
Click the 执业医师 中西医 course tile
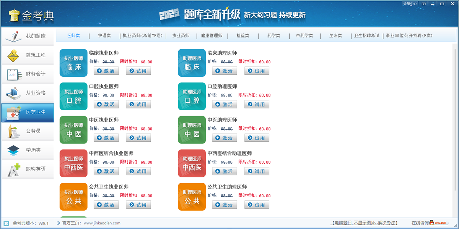(73, 163)
